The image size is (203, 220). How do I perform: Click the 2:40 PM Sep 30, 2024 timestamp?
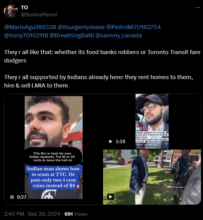[x=32, y=214]
